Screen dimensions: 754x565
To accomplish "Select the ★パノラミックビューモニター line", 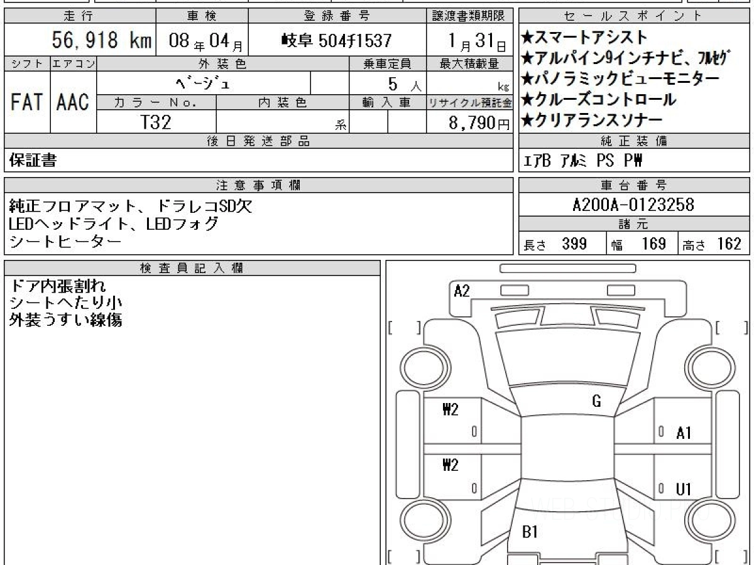I will (620, 79).
